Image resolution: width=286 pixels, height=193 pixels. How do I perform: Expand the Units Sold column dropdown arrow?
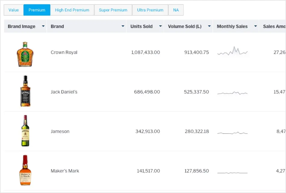160,27
